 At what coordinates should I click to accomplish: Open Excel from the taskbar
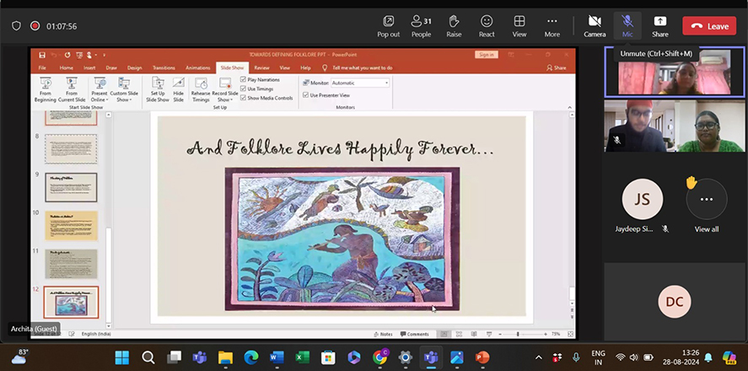click(x=303, y=358)
